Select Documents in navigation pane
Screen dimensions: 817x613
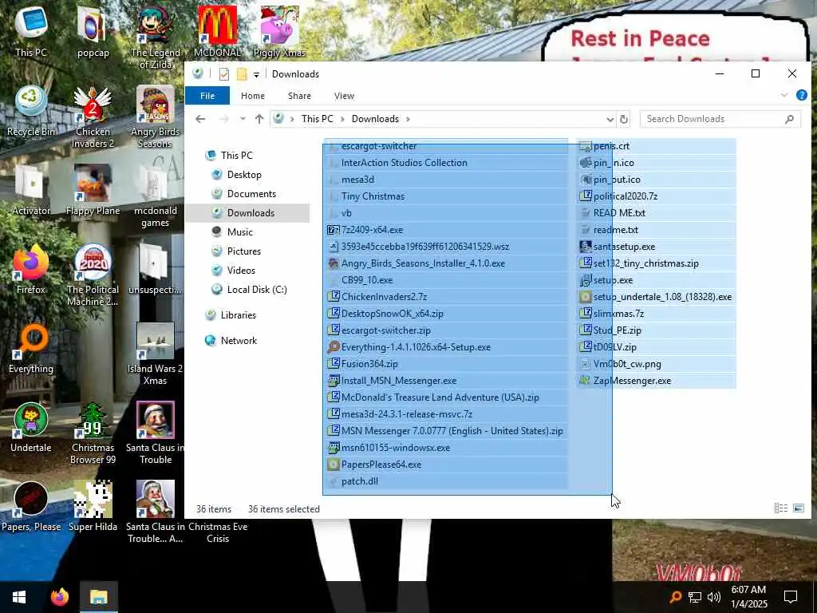[x=251, y=194]
